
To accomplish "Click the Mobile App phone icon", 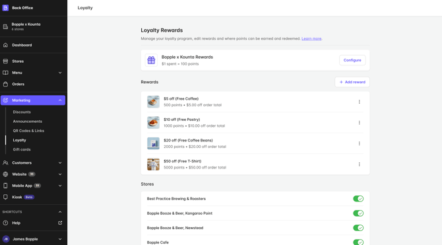I will coord(5,186).
